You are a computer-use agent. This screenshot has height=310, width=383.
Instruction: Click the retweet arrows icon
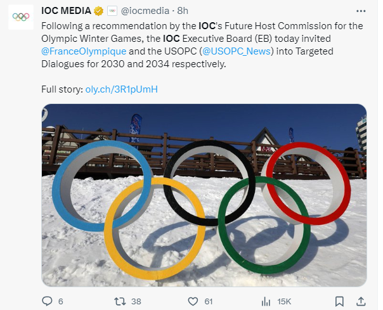point(120,301)
